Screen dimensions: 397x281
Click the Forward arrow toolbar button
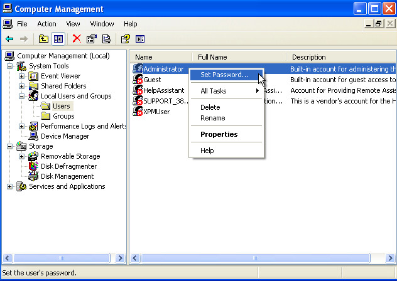24,39
